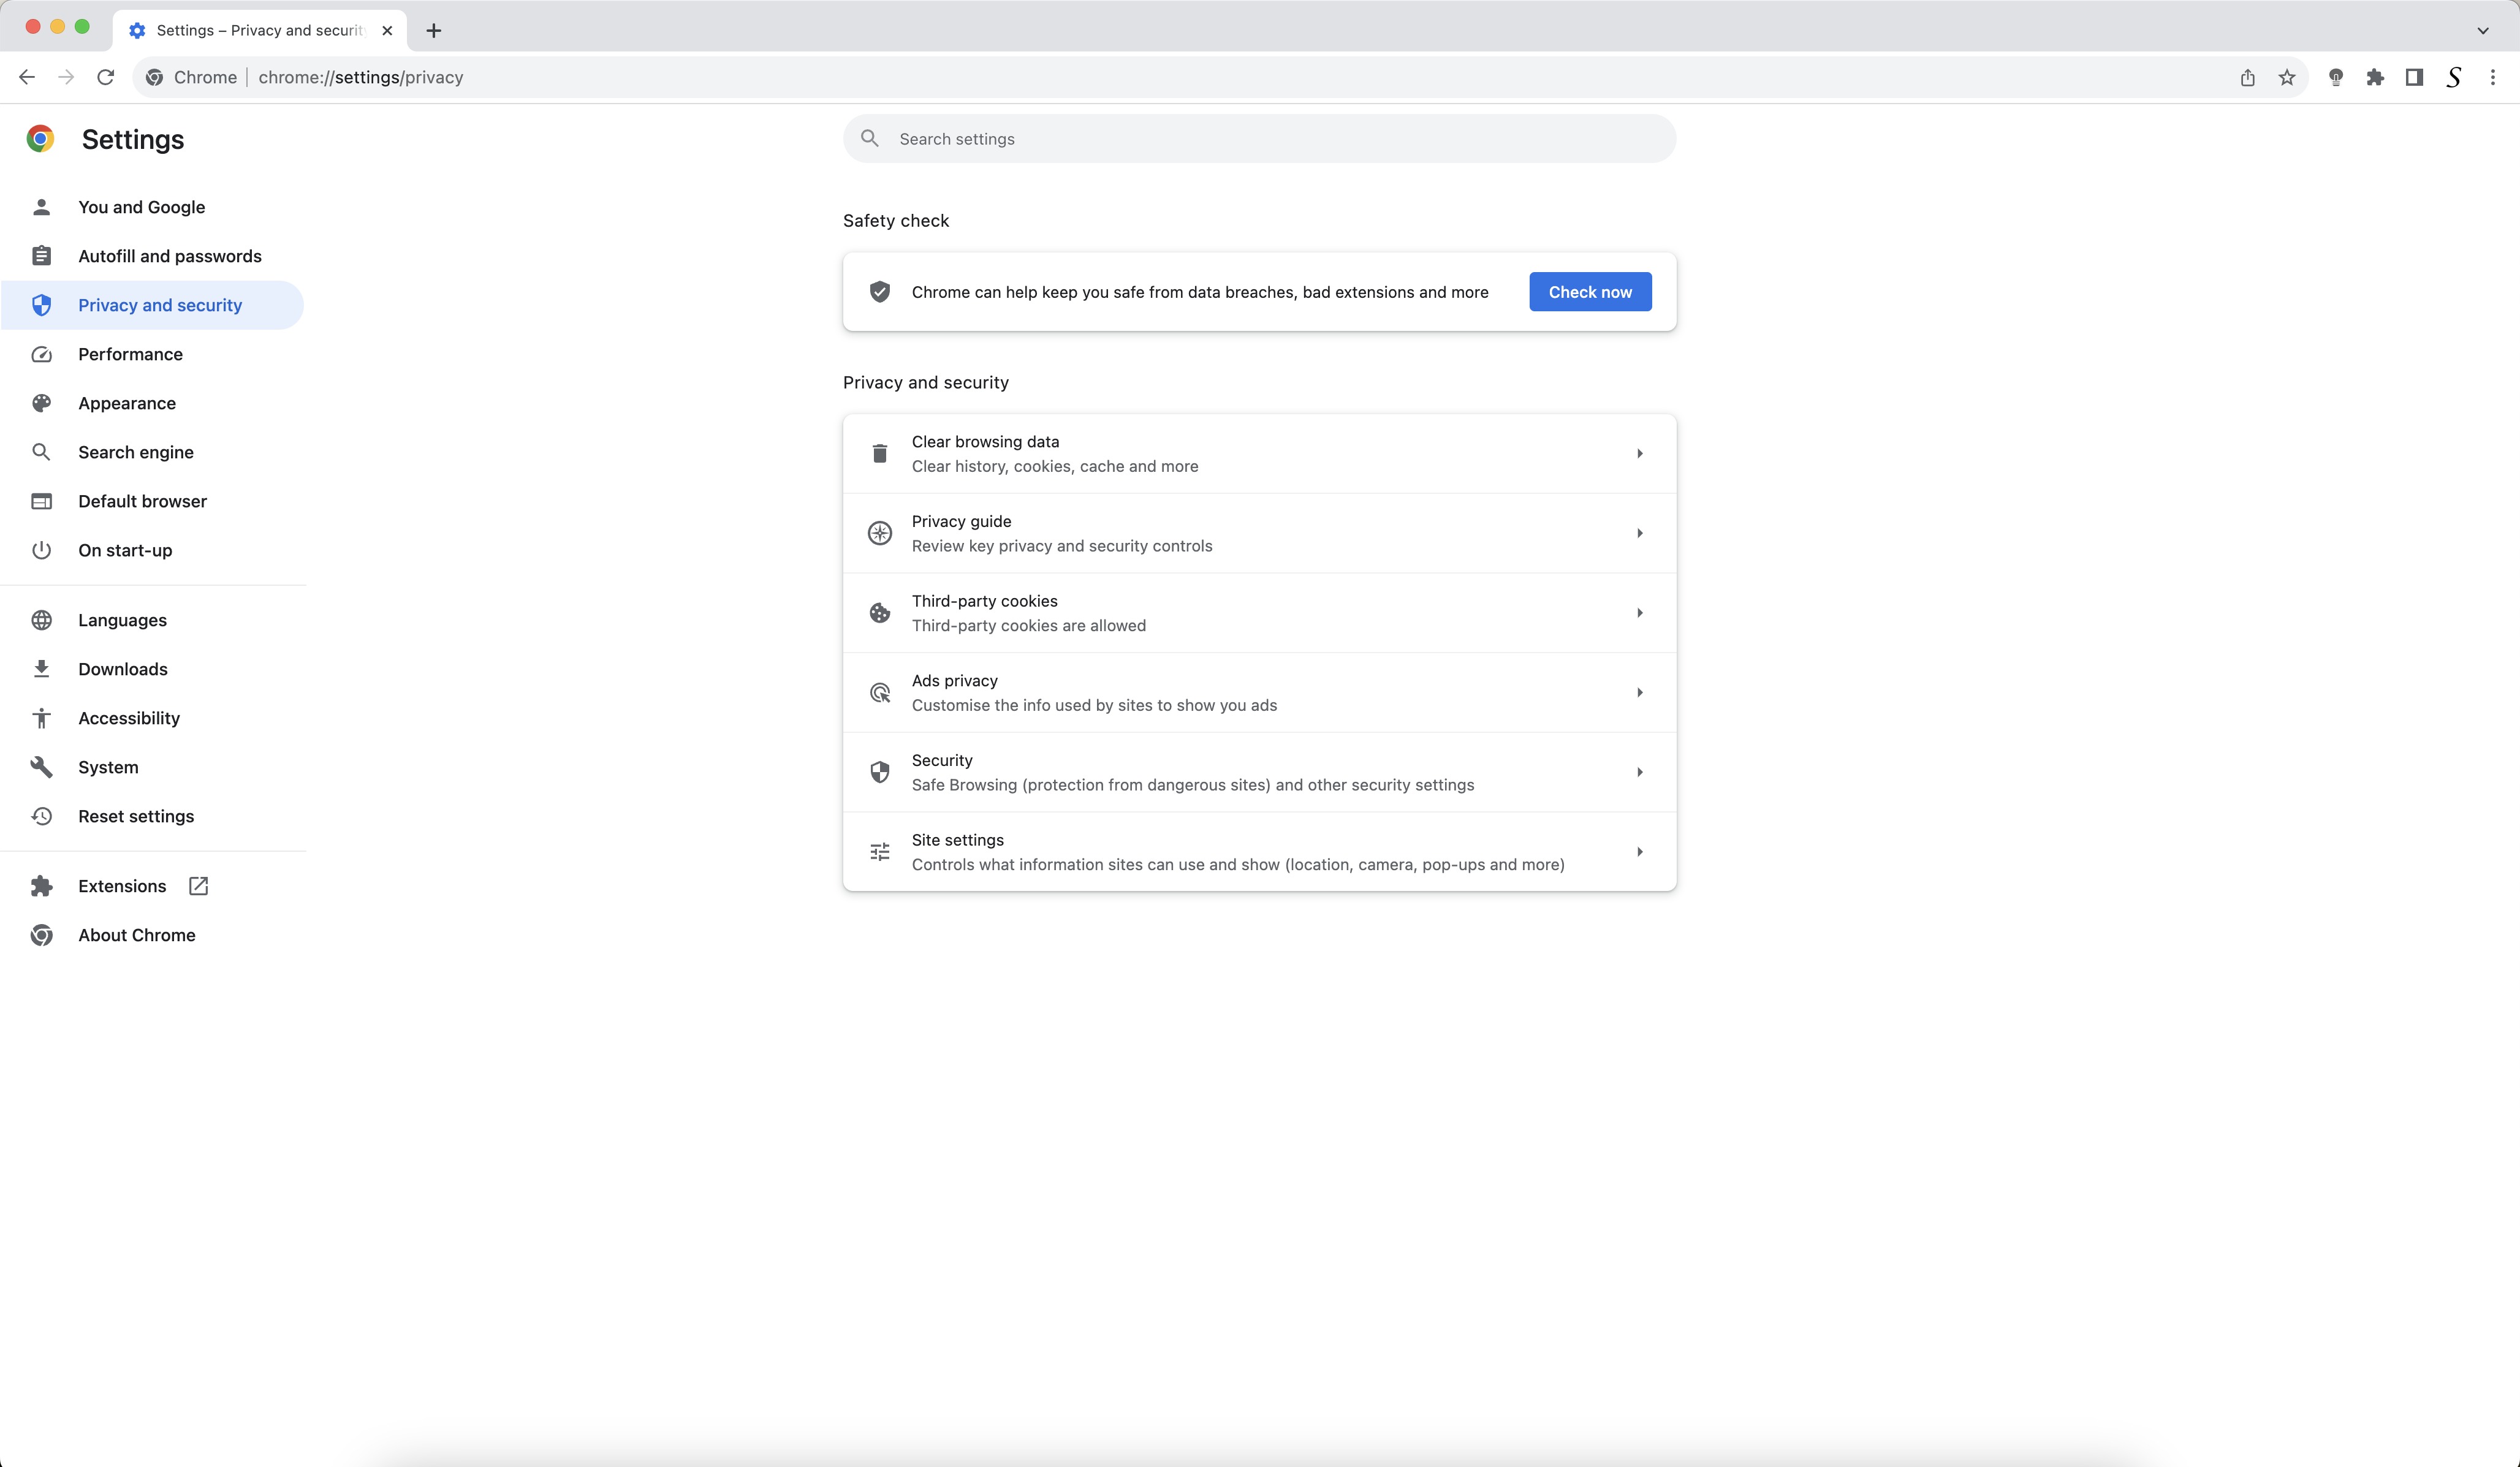
Task: Go back with the back arrow
Action: tap(27, 77)
